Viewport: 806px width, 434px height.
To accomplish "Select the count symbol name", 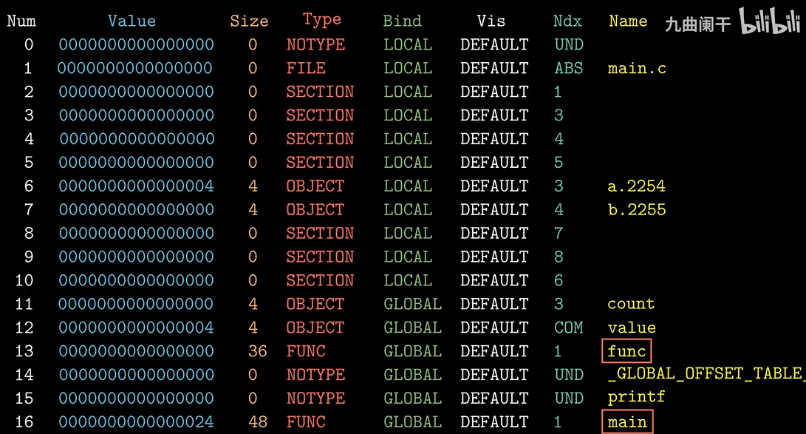I will pos(631,304).
